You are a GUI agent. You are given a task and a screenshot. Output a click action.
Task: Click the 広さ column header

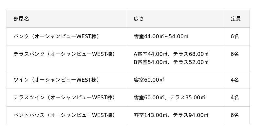coord(139,19)
